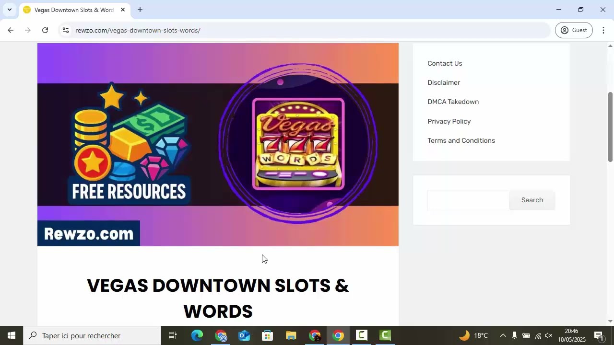Open the network tray icon
This screenshot has width=614, height=345.
click(x=538, y=335)
